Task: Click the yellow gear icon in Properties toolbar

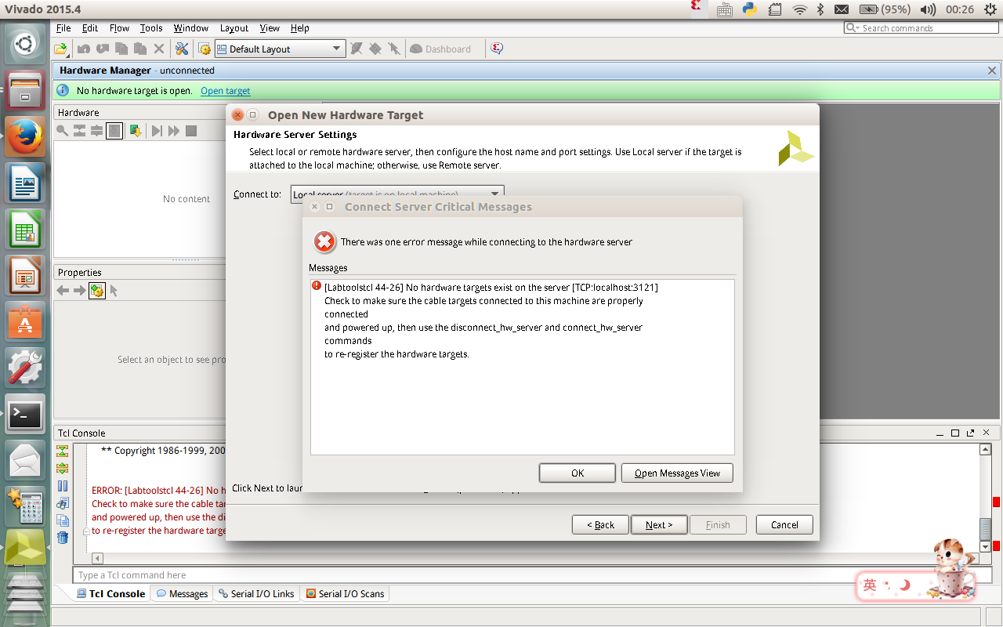Action: 97,291
